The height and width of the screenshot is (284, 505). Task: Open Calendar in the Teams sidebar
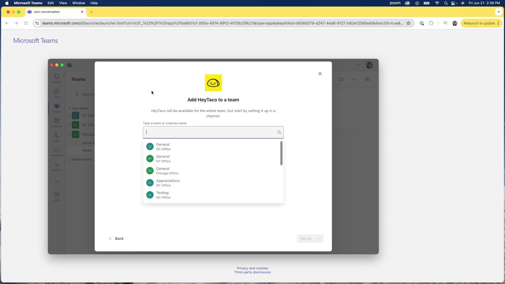pos(57,123)
